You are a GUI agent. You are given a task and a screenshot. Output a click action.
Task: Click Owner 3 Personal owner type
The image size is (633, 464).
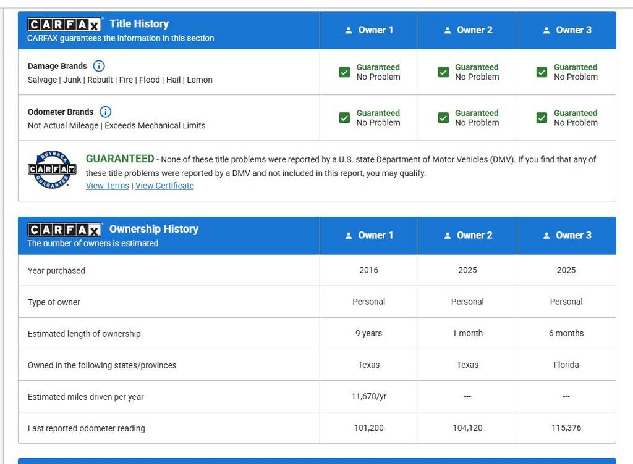(566, 302)
